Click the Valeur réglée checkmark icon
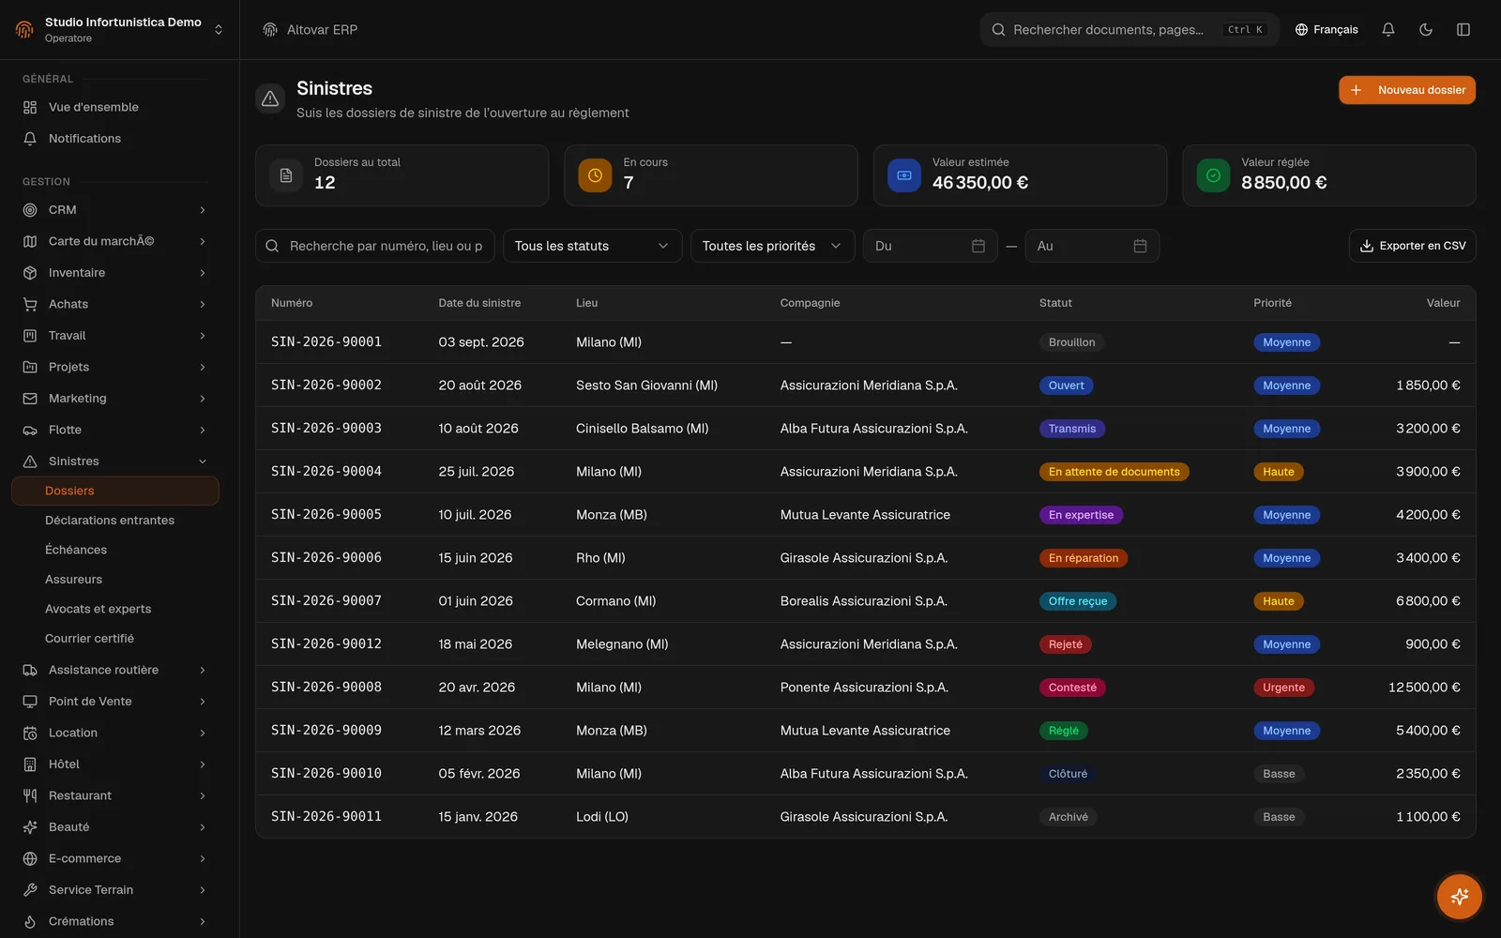This screenshot has width=1501, height=938. (1213, 175)
